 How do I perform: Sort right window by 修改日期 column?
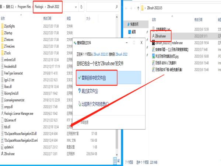pyautogui.click(x=199, y=20)
